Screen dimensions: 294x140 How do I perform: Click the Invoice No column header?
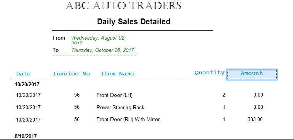click(x=71, y=74)
